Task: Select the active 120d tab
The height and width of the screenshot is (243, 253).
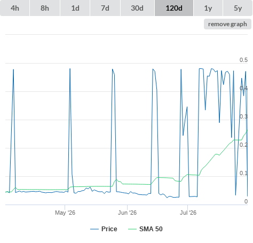Action: (x=174, y=8)
